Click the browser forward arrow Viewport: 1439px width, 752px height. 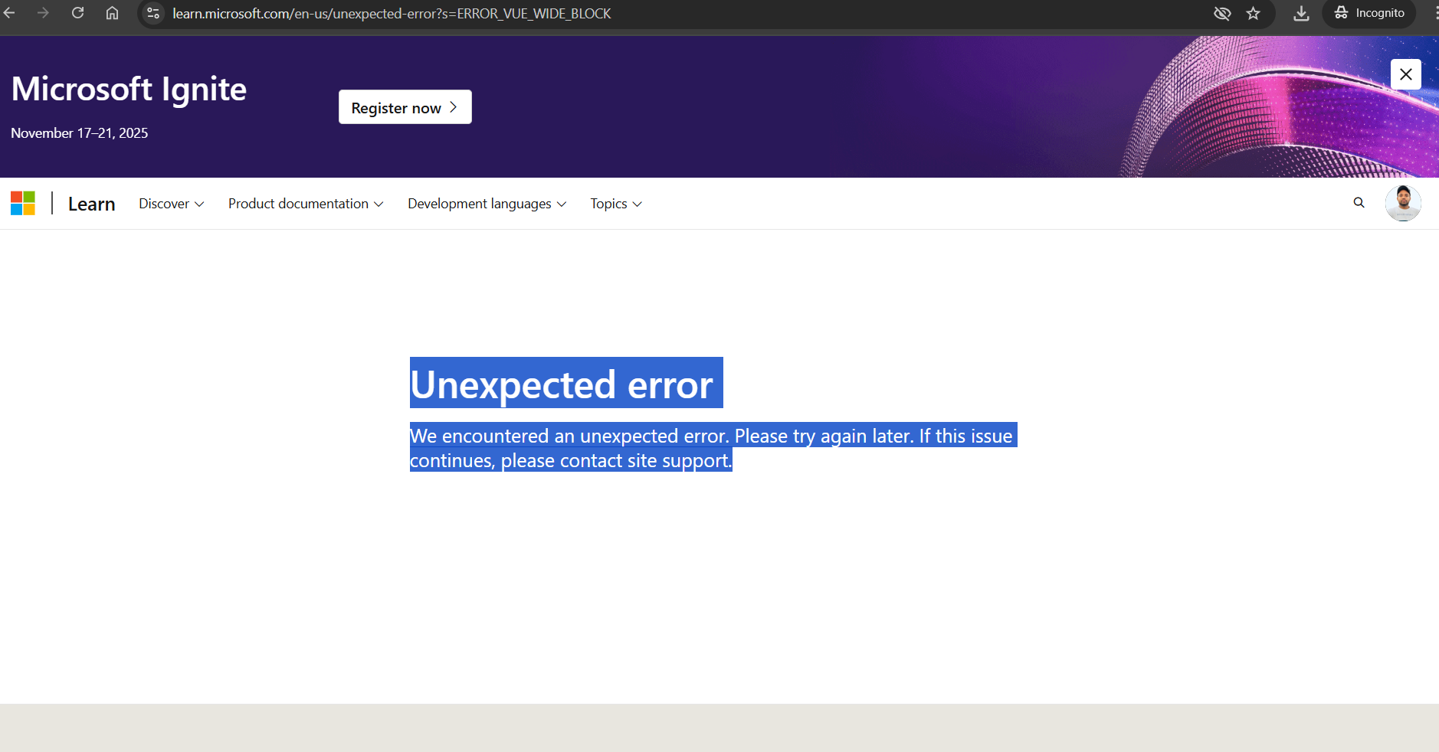click(43, 13)
